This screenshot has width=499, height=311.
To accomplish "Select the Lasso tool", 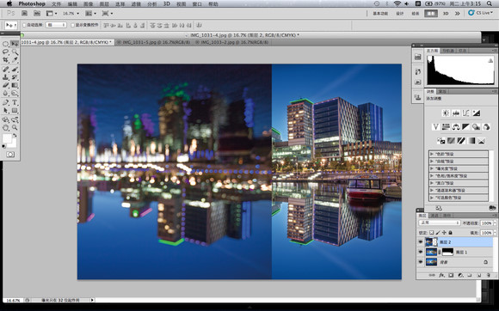I will pos(5,52).
